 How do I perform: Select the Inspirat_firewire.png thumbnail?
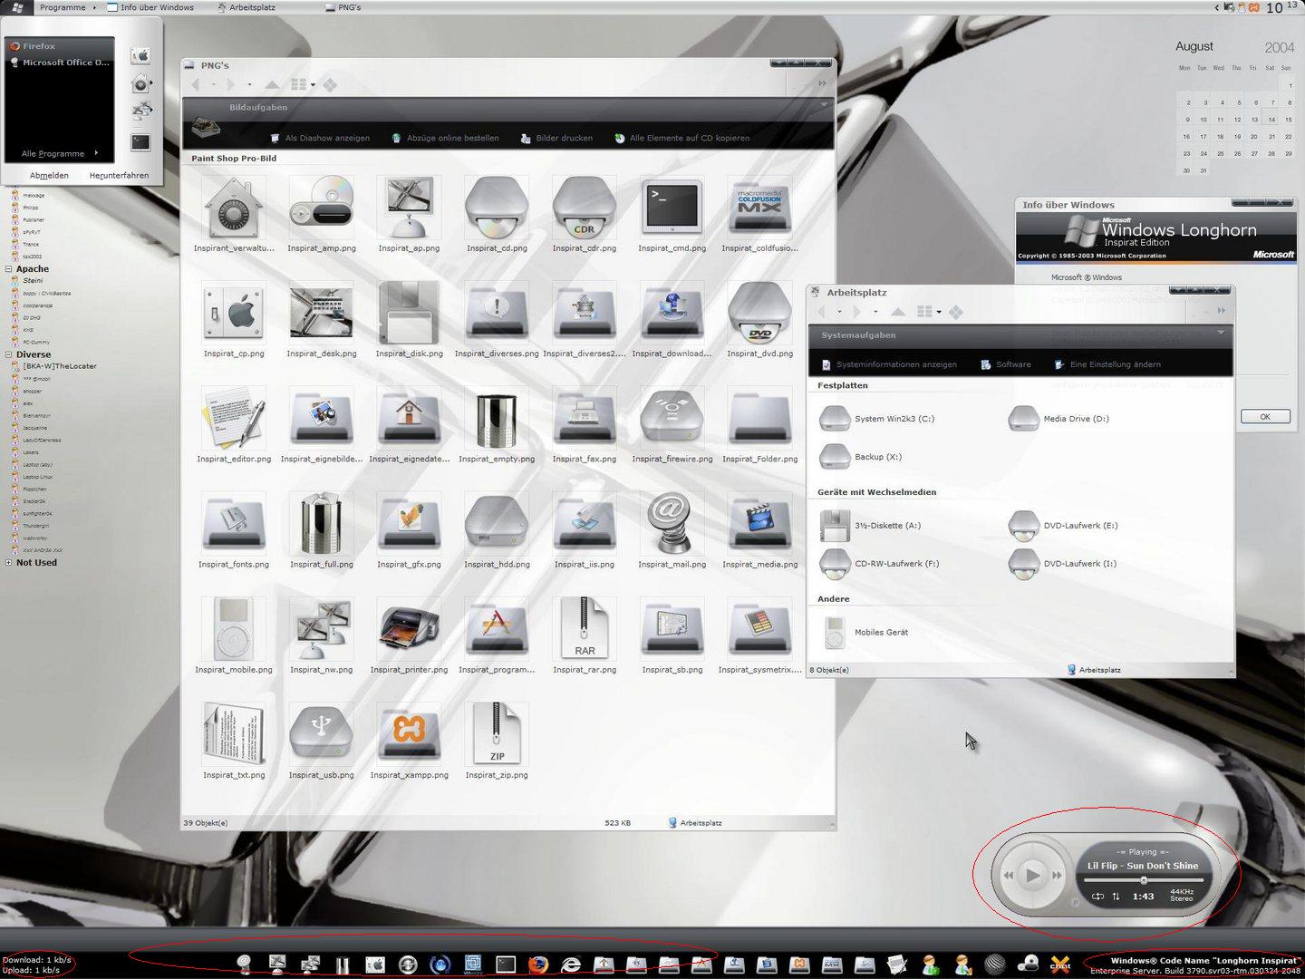[x=672, y=426]
